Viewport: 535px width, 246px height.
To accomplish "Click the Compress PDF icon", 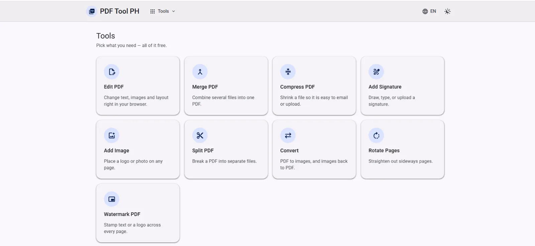I will tap(288, 72).
